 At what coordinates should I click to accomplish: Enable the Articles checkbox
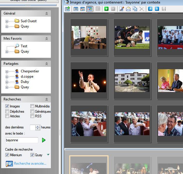coord(7,116)
